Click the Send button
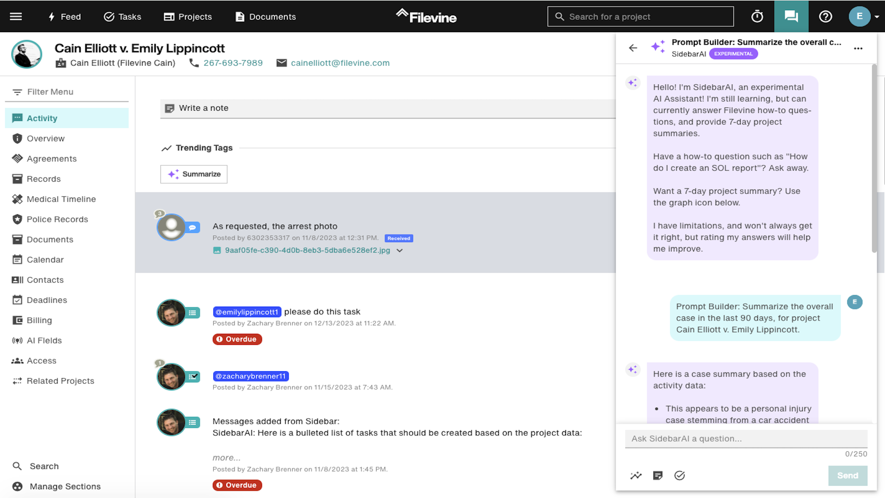Image resolution: width=885 pixels, height=498 pixels. [x=848, y=475]
